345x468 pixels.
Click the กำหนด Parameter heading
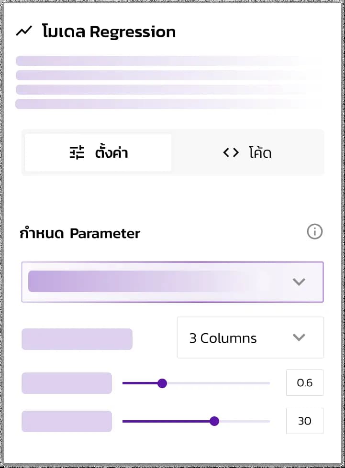(x=80, y=233)
